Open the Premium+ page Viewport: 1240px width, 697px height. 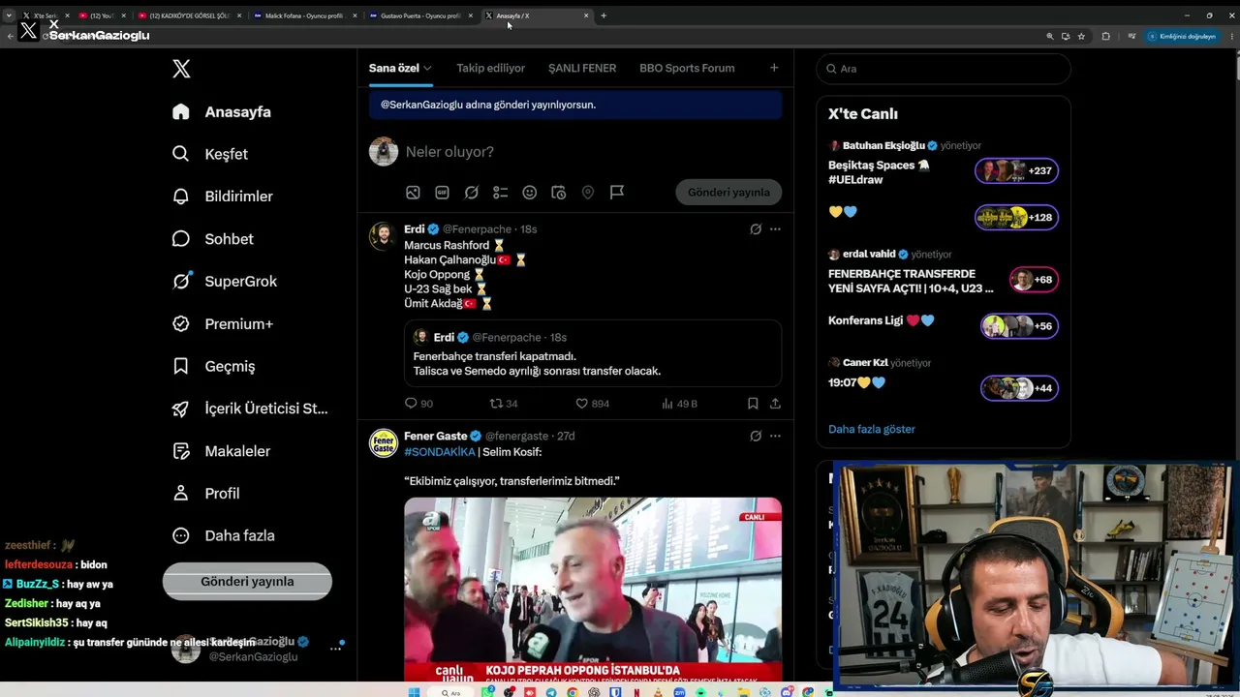(x=222, y=324)
